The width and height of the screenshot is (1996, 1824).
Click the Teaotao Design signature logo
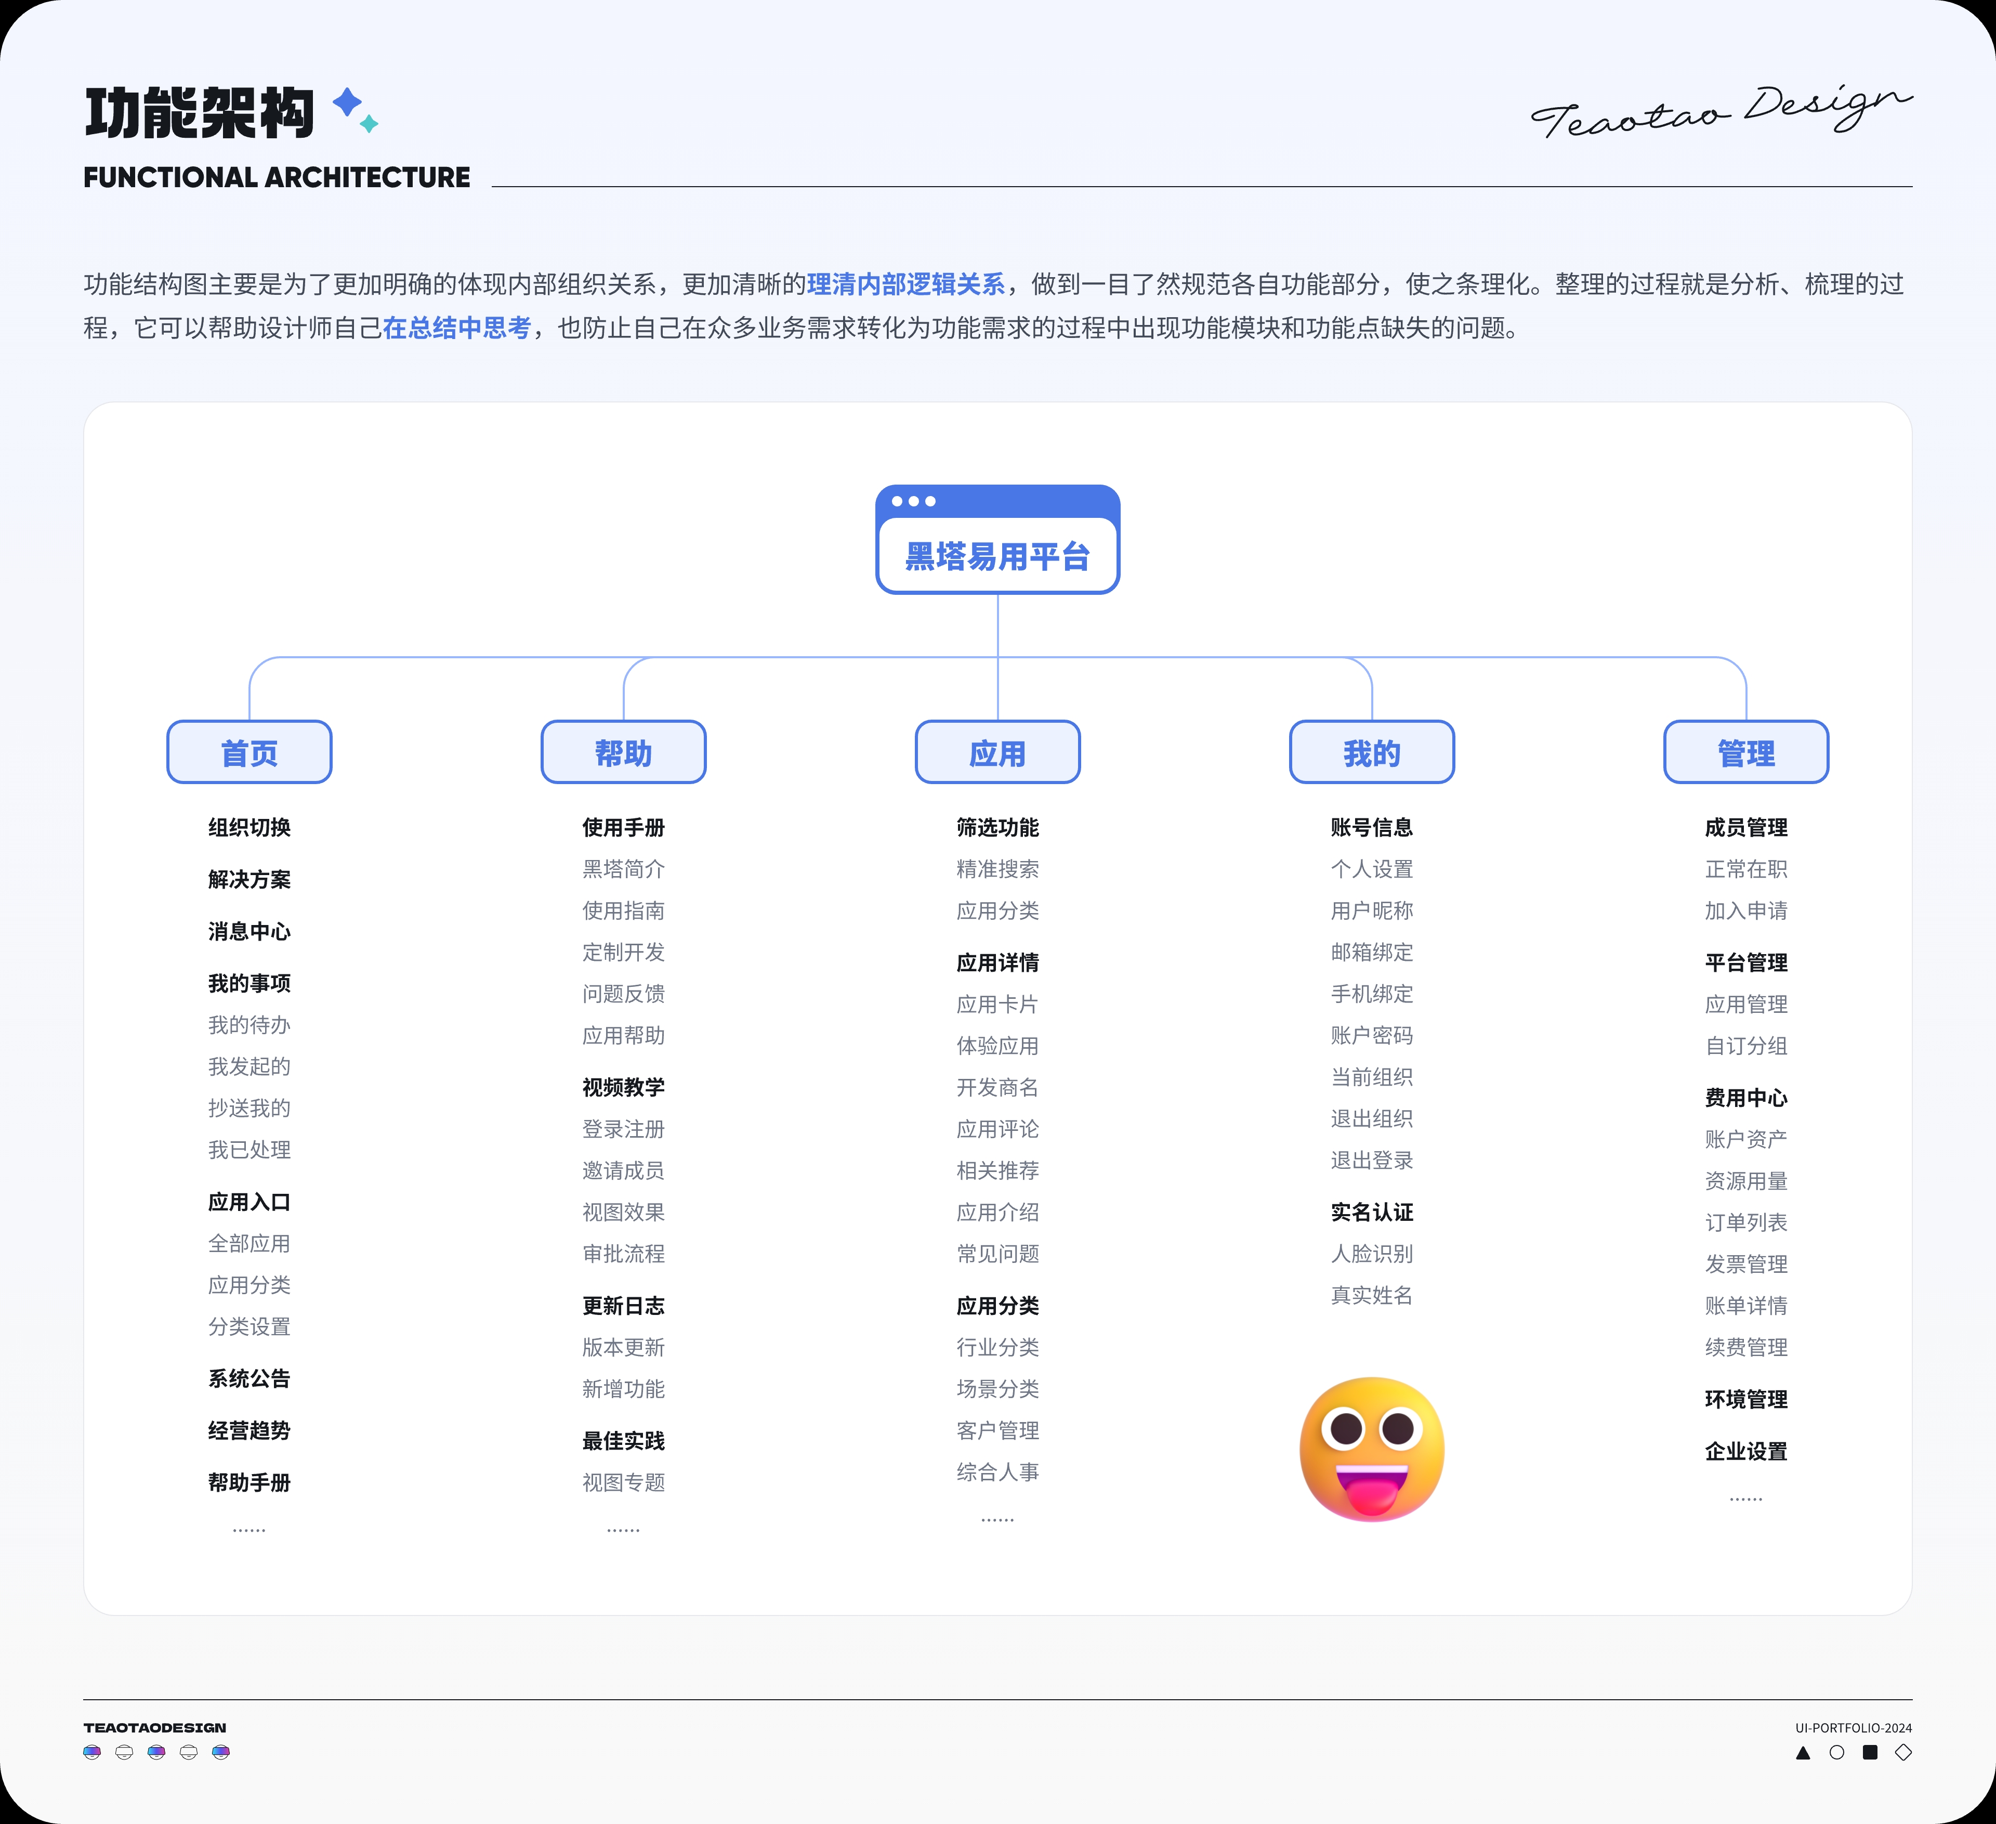1720,111
